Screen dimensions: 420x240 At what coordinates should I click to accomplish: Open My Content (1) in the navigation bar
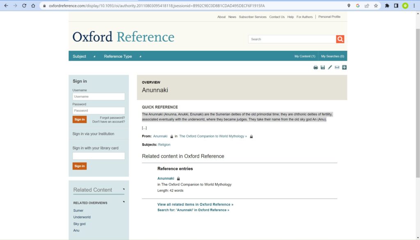pos(305,57)
